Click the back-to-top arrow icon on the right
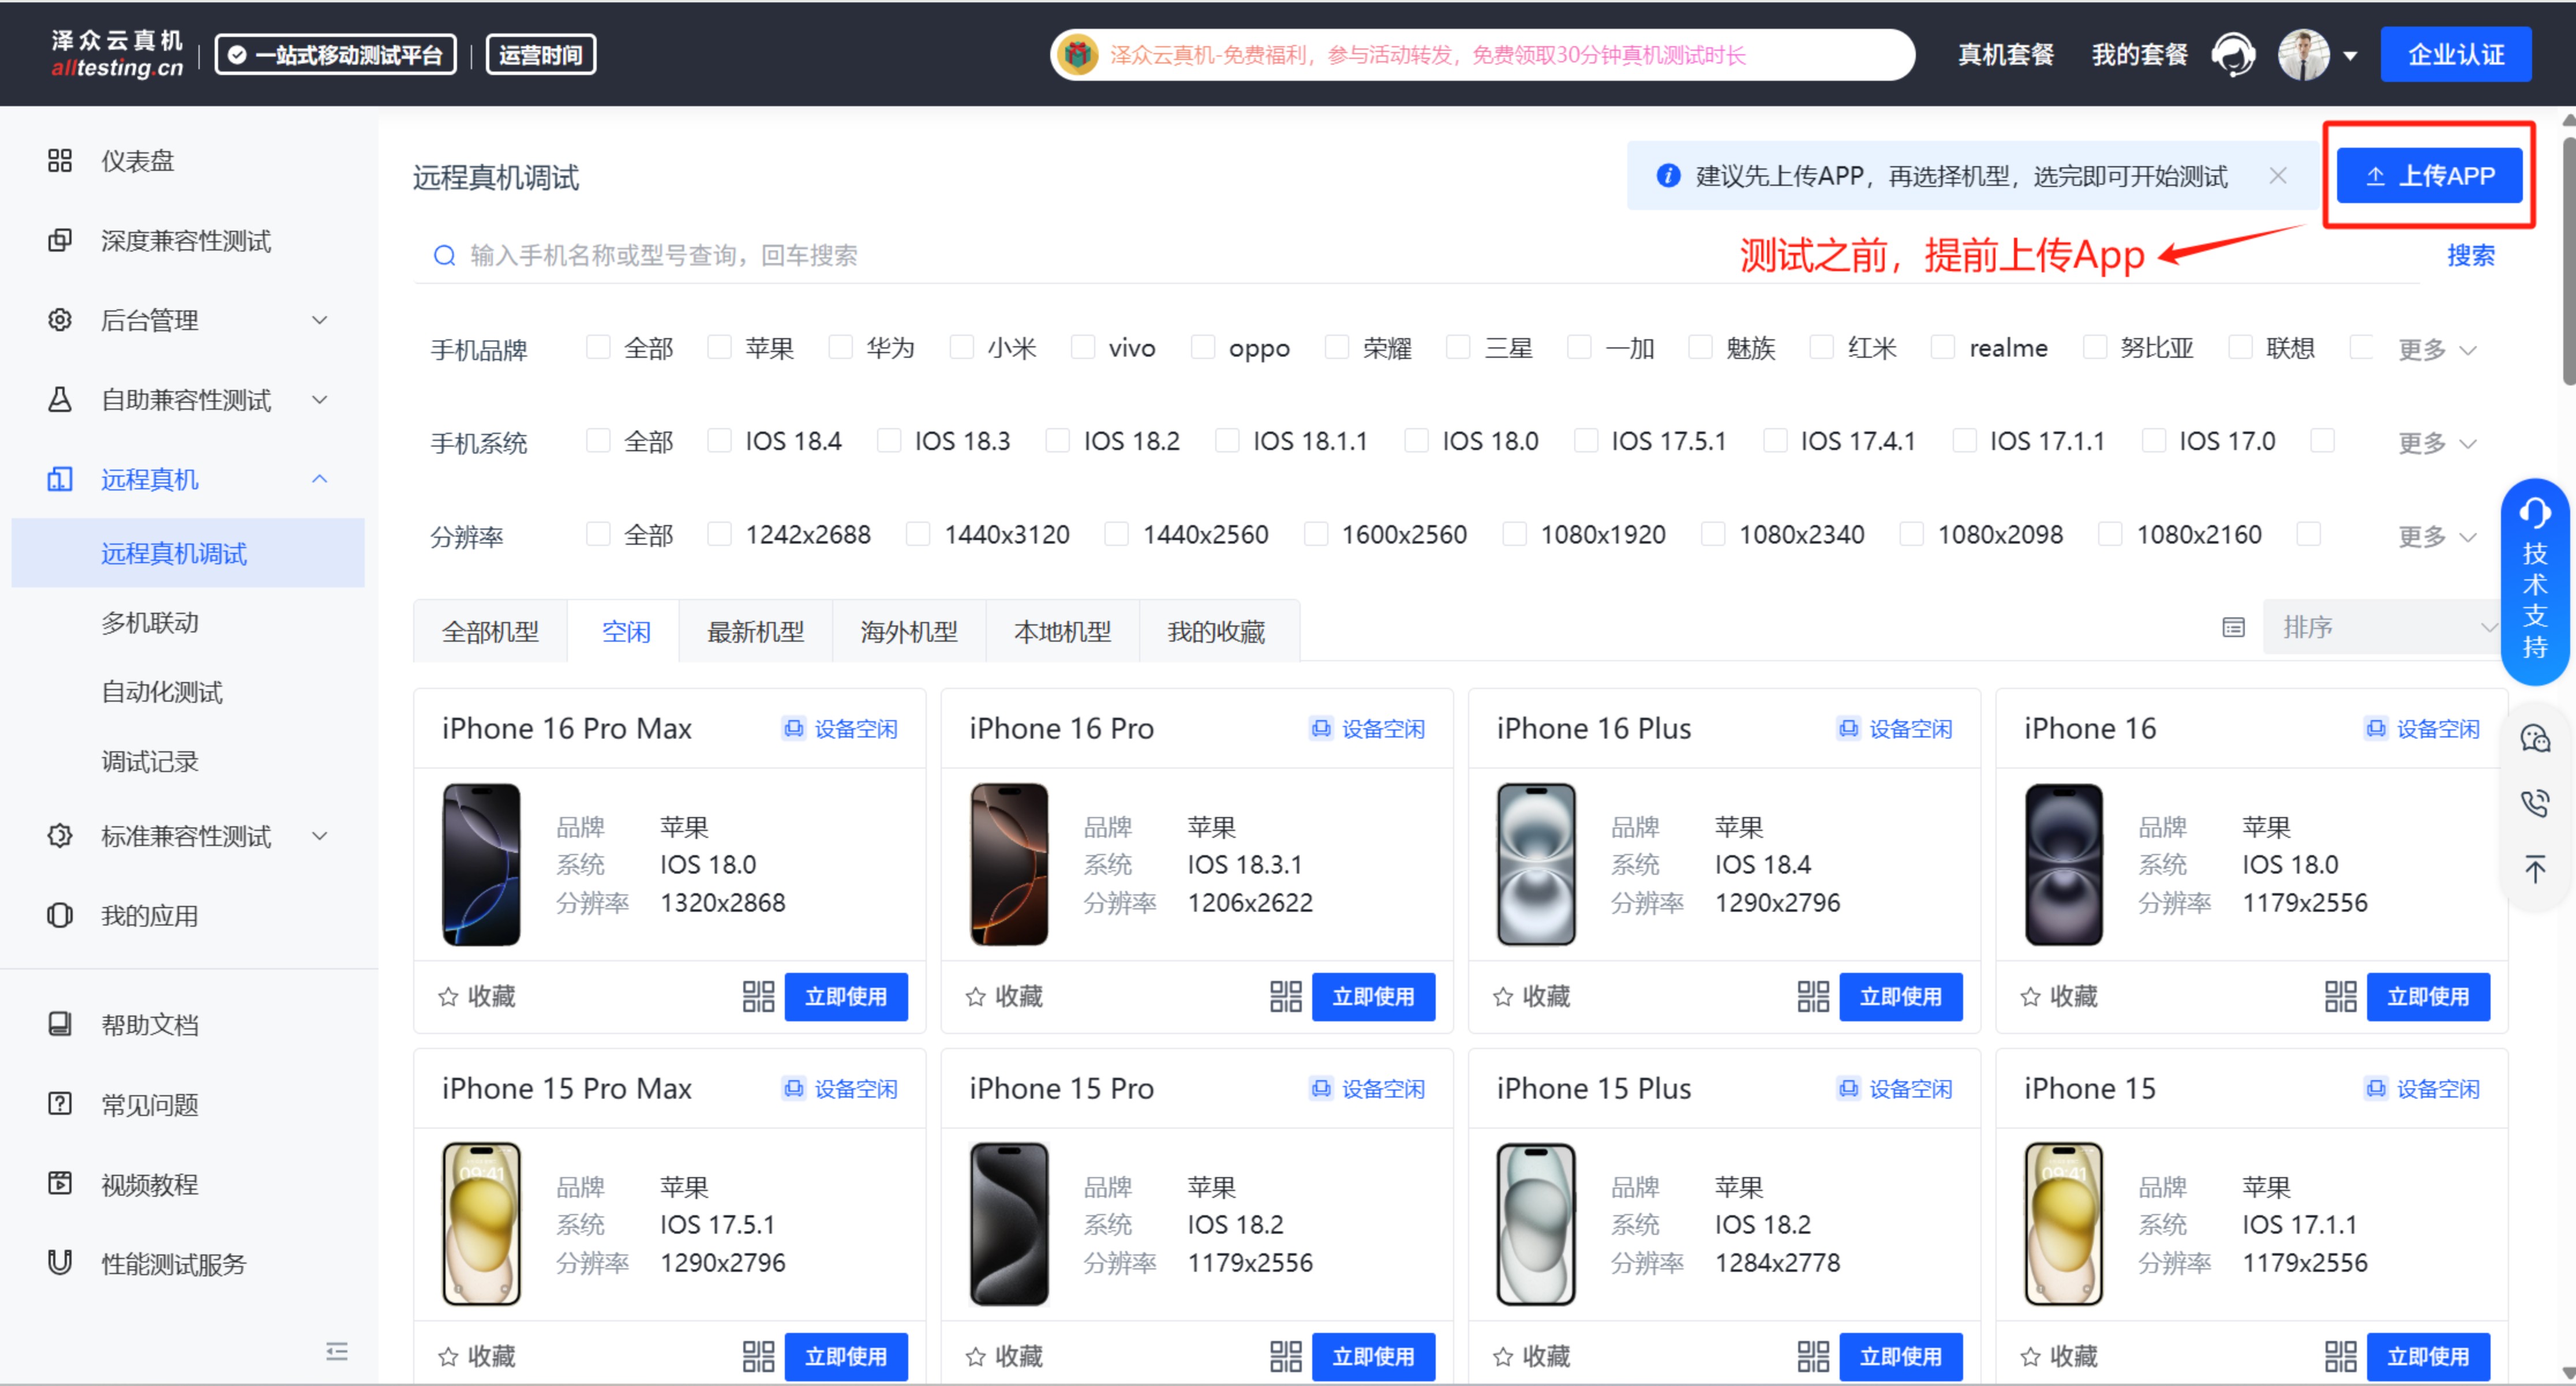Viewport: 2576px width, 1386px height. click(2534, 868)
